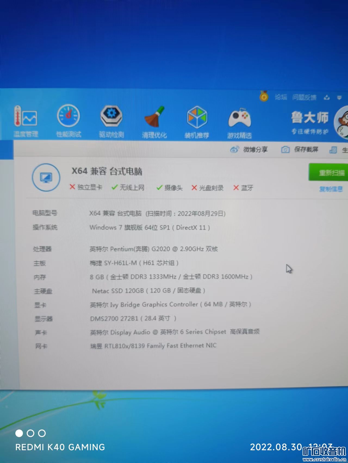Click the Netac SSD 120GB value

(x=148, y=291)
